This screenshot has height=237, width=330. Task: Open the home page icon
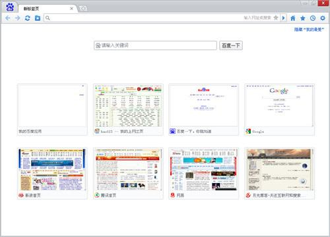tap(293, 18)
